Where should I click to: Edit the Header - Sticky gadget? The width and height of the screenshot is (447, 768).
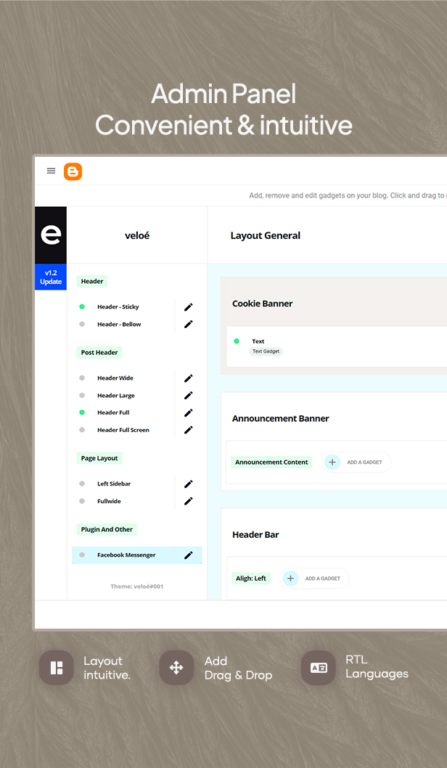tap(189, 307)
